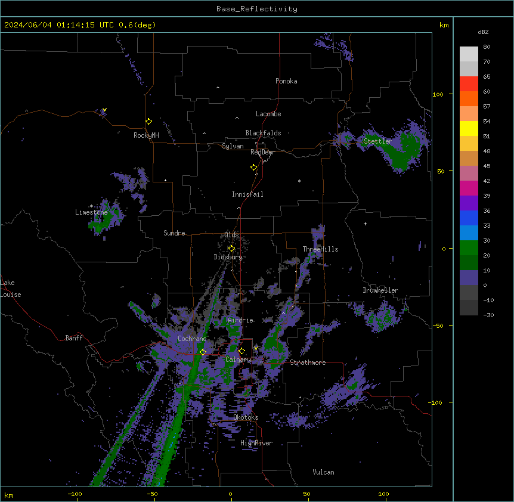Click the RockyMH label
The height and width of the screenshot is (502, 514).
click(146, 135)
